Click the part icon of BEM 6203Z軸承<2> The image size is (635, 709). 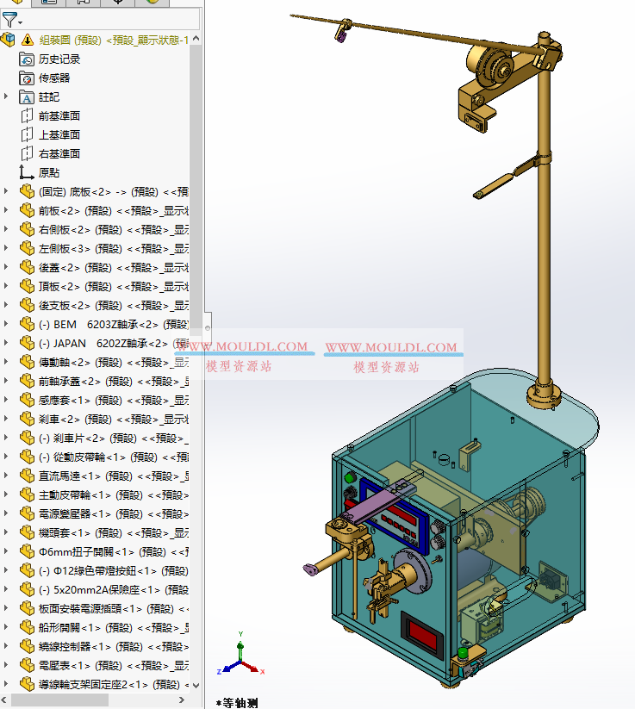tap(27, 325)
